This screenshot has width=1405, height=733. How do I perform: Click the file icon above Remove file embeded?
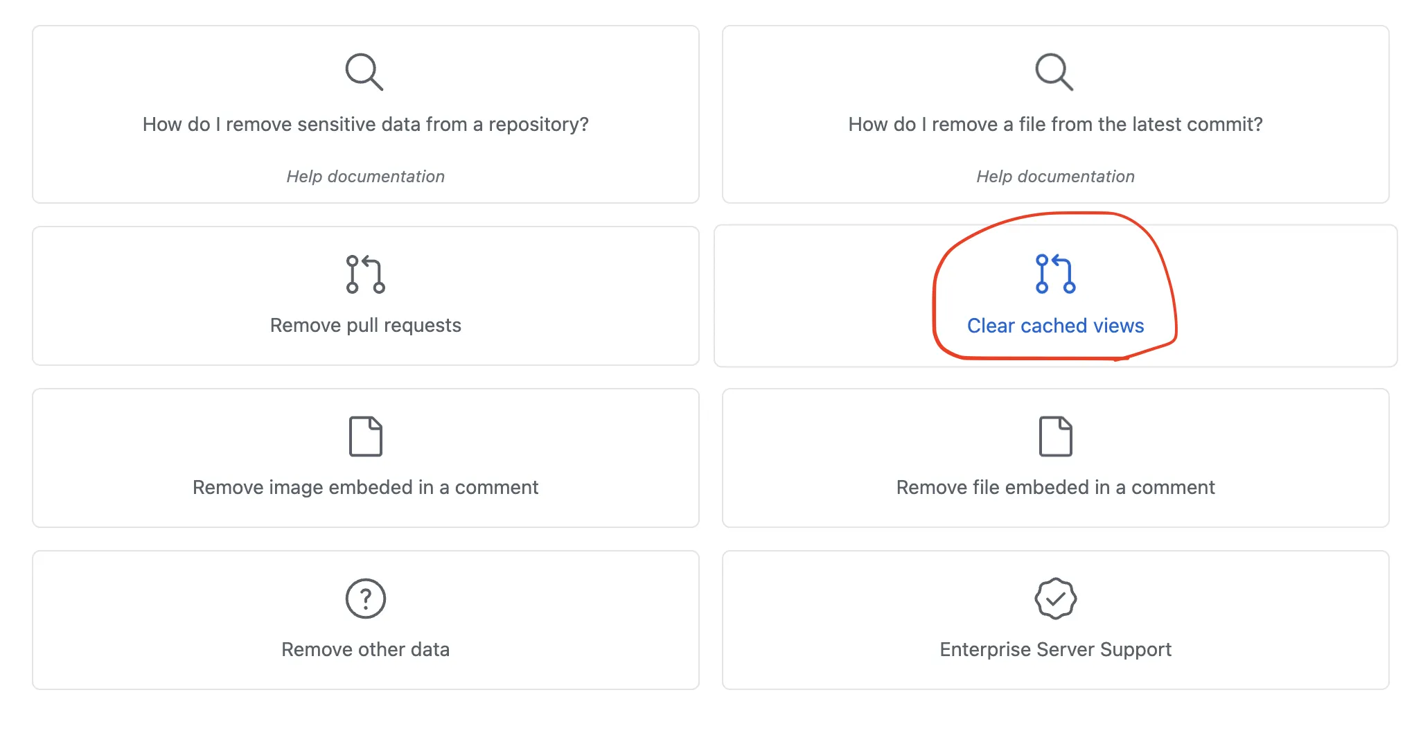pyautogui.click(x=1055, y=436)
